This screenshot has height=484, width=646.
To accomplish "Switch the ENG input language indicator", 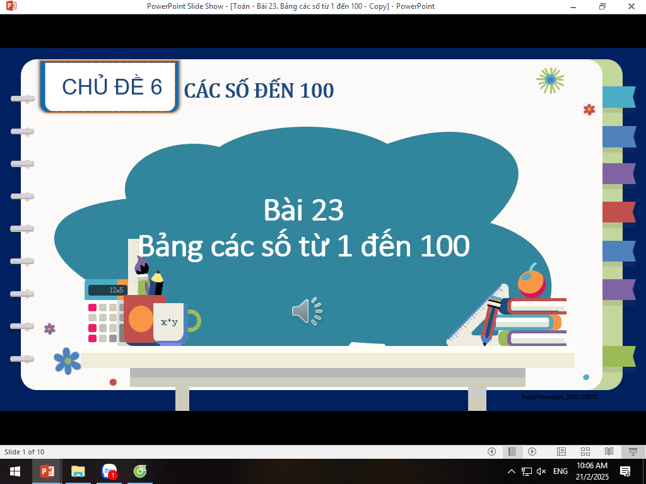I will 560,471.
